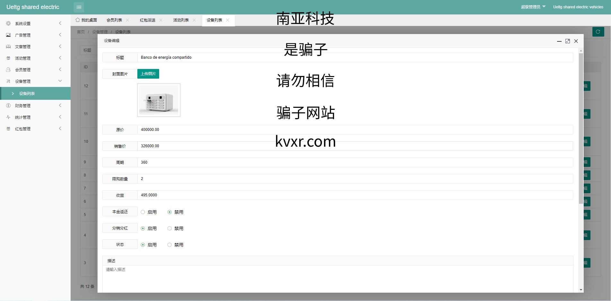Set 状态 to 启用

point(143,245)
